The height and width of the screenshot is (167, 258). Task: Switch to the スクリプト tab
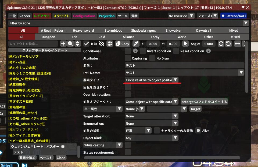click(62, 16)
